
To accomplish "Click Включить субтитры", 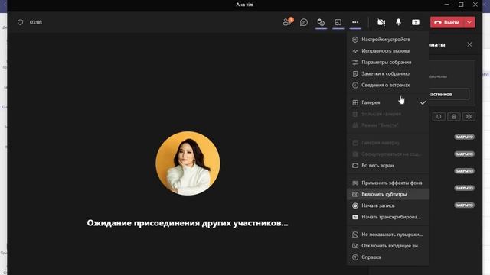I will coord(388,194).
